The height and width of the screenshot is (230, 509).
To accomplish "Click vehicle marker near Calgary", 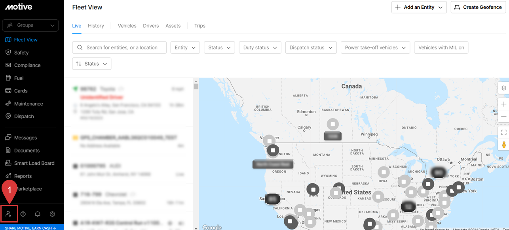I will click(333, 124).
